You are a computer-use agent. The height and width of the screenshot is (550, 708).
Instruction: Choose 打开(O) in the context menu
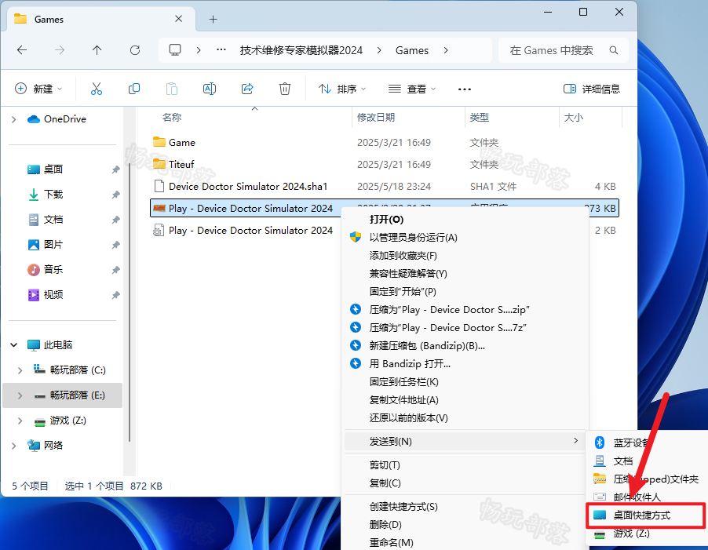coord(466,220)
